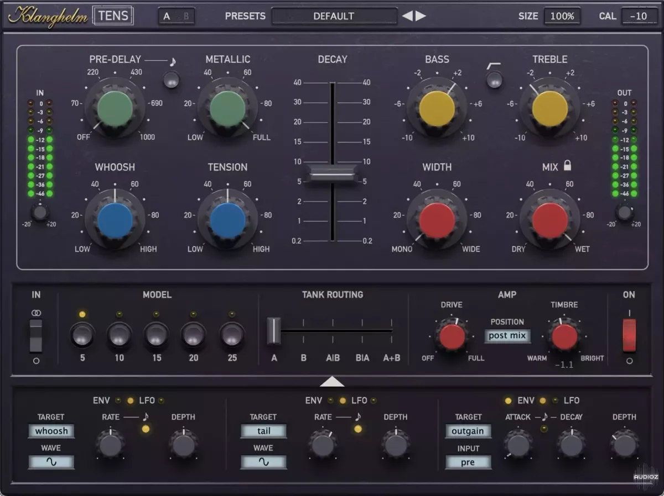Click the green Metallic knob
This screenshot has height=496, width=664.
coord(227,108)
